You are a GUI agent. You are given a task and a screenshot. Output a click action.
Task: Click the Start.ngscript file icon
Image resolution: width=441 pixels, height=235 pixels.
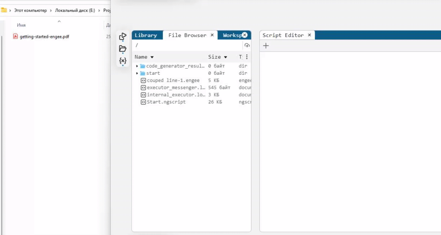[x=143, y=102]
